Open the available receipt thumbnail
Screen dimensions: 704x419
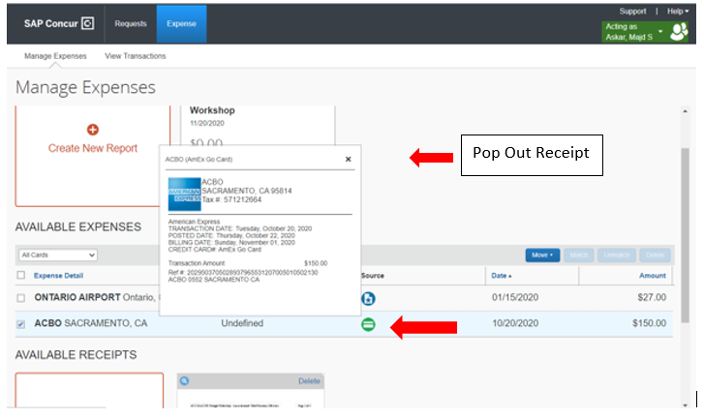pos(251,399)
